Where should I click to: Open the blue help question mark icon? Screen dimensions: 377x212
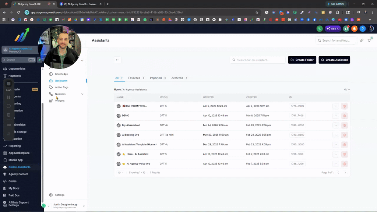363,29
